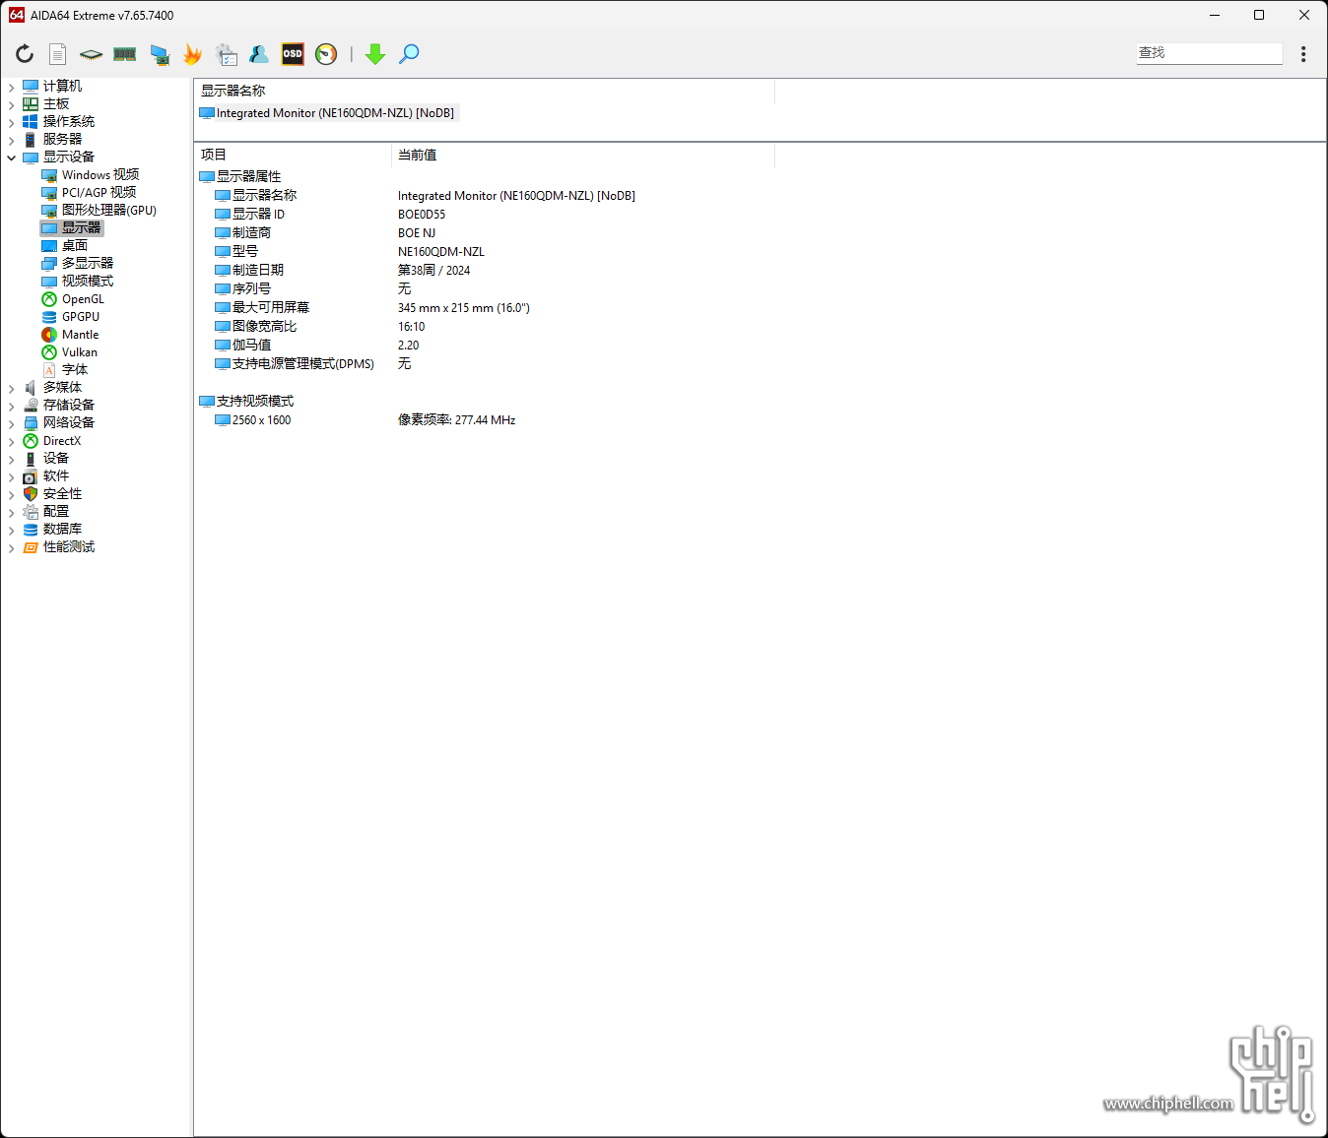The height and width of the screenshot is (1138, 1328).
Task: Select 桌面 tree item
Action: tap(65, 246)
